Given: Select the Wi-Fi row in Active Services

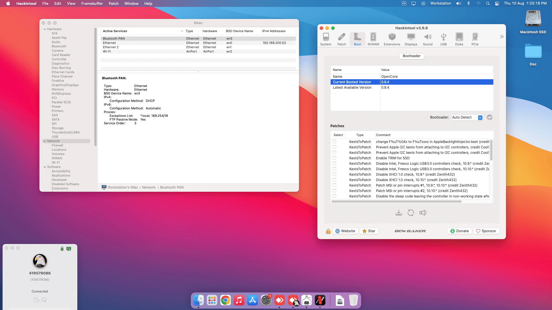Looking at the screenshot, I should [x=198, y=52].
